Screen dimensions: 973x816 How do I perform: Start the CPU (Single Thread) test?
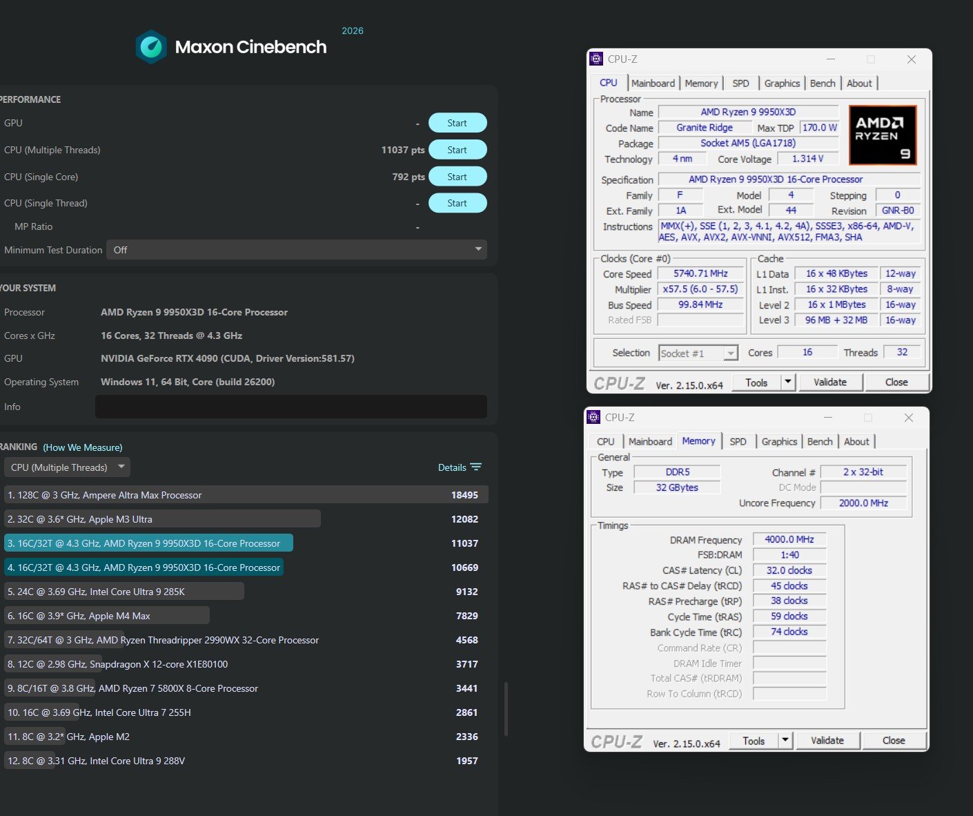tap(458, 203)
